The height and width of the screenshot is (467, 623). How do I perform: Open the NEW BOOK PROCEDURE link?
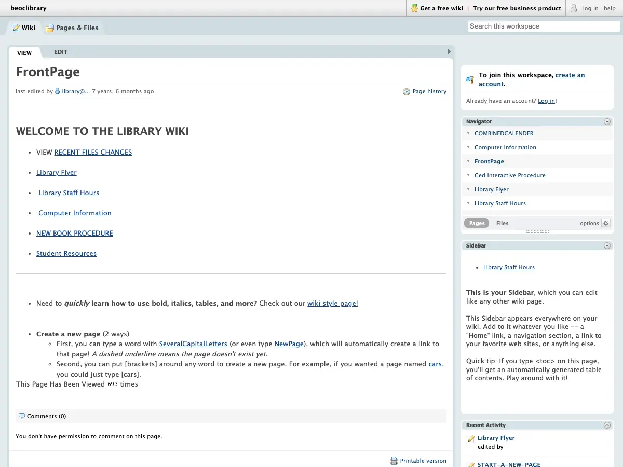[x=75, y=233]
